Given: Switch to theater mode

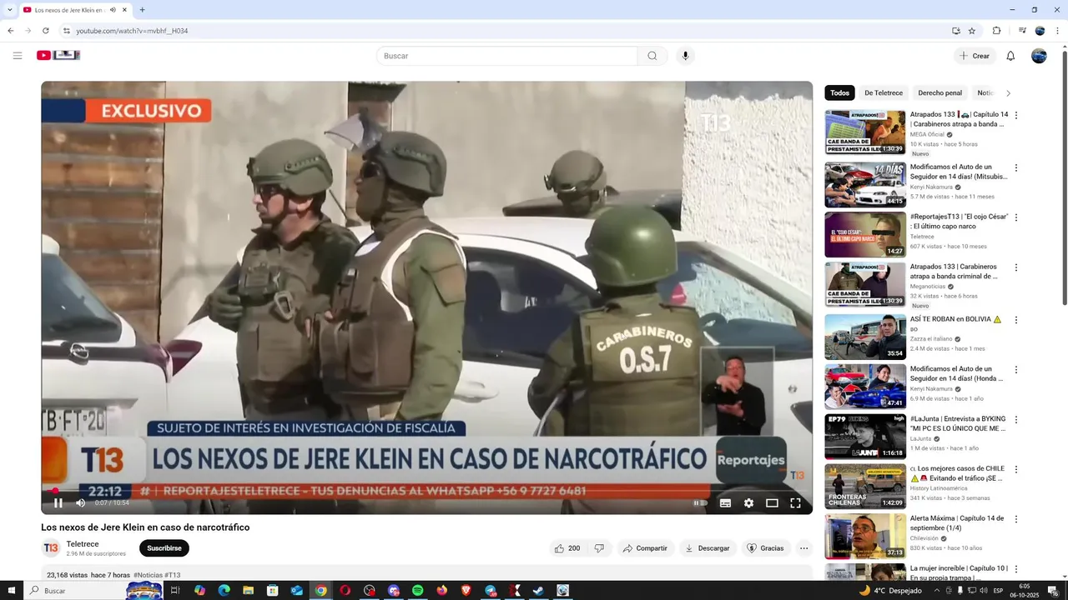Looking at the screenshot, I should pyautogui.click(x=772, y=502).
